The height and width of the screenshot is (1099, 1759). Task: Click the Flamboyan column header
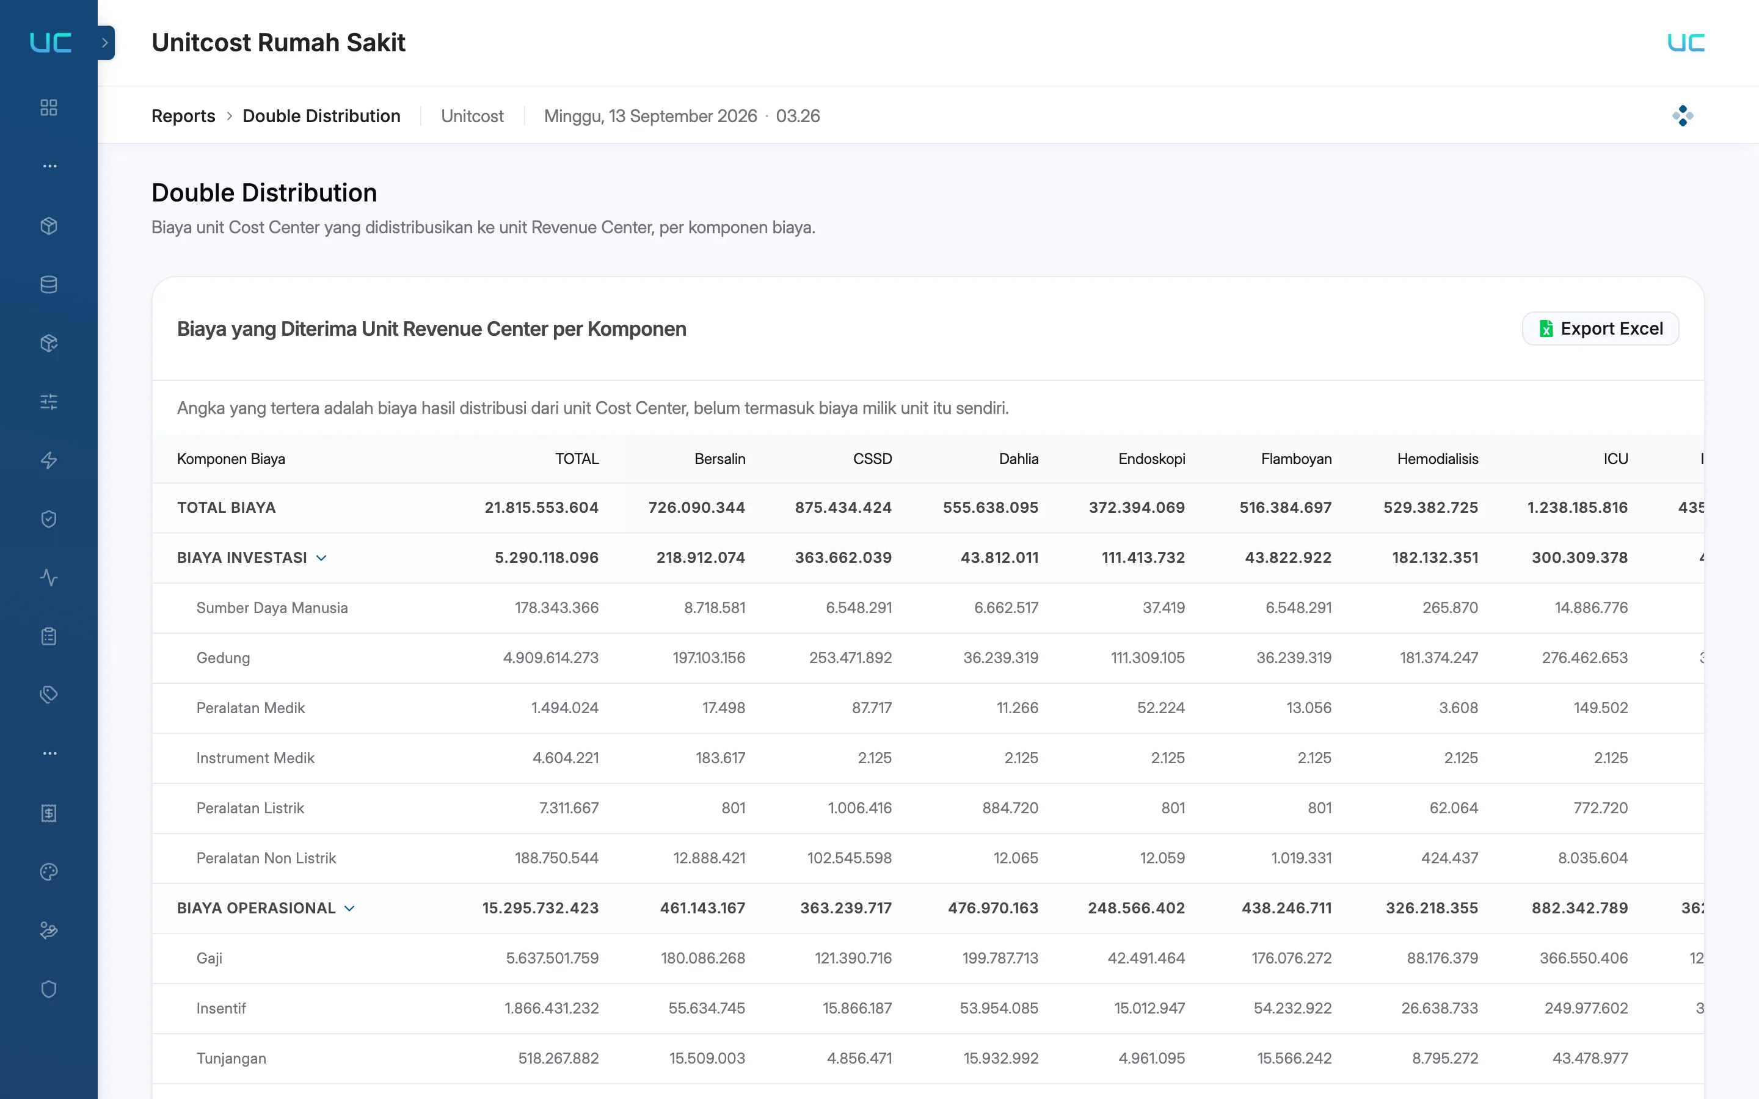pyautogui.click(x=1296, y=459)
